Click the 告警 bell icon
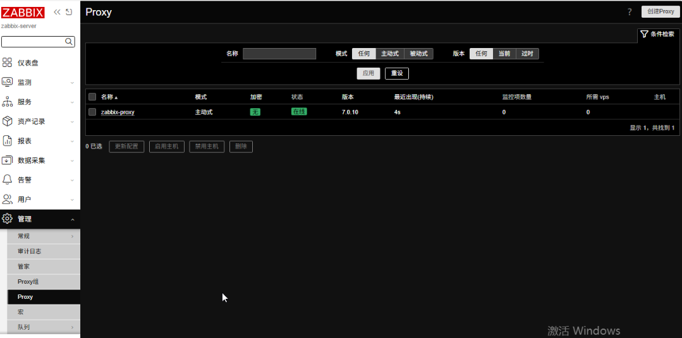682x338 pixels. click(8, 179)
